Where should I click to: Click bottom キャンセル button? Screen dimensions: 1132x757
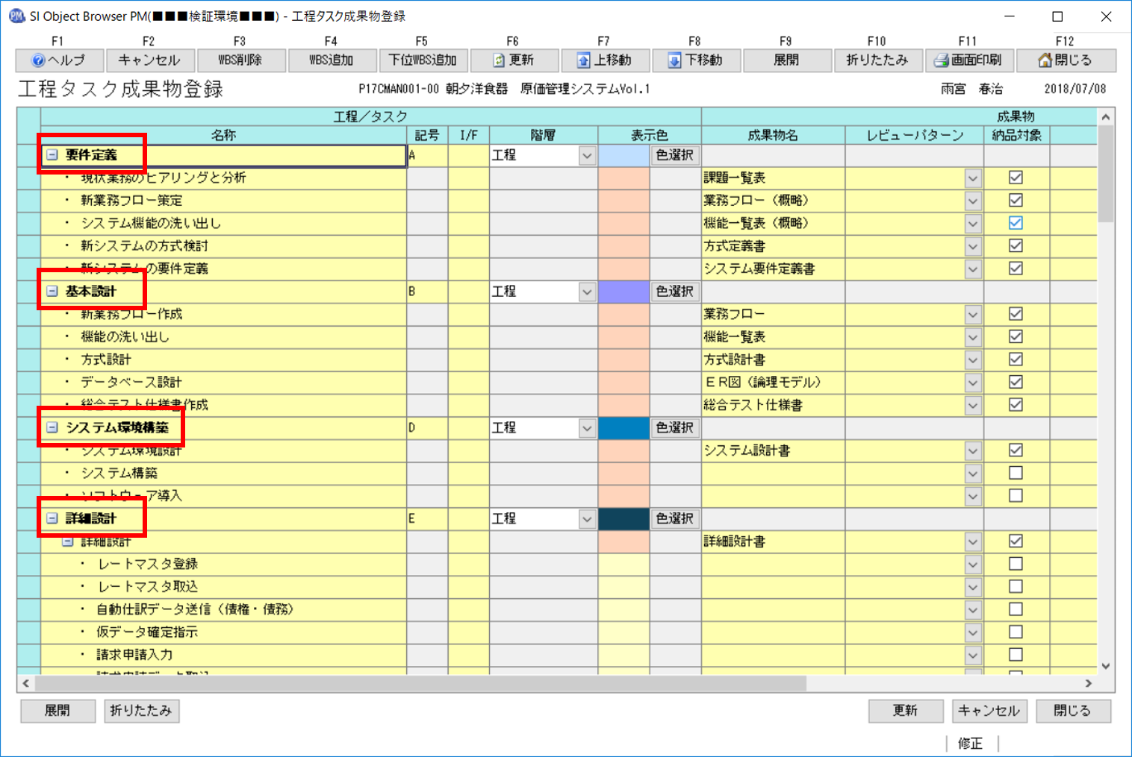[x=989, y=711]
